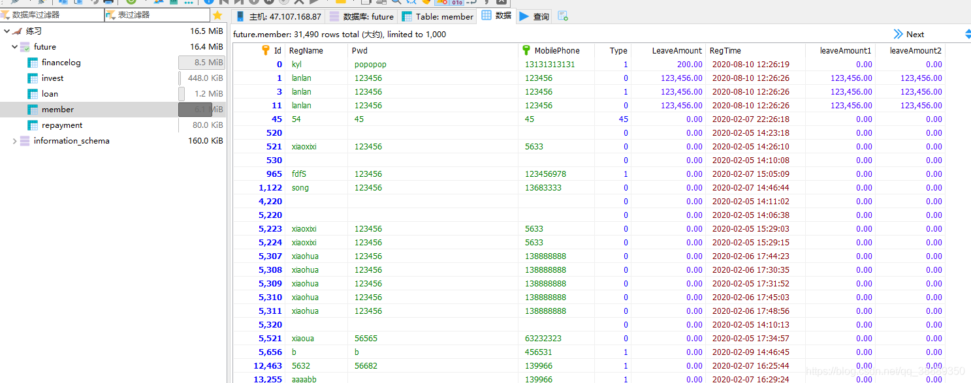Collapse the 练习 session node
The image size is (971, 383).
tap(7, 31)
